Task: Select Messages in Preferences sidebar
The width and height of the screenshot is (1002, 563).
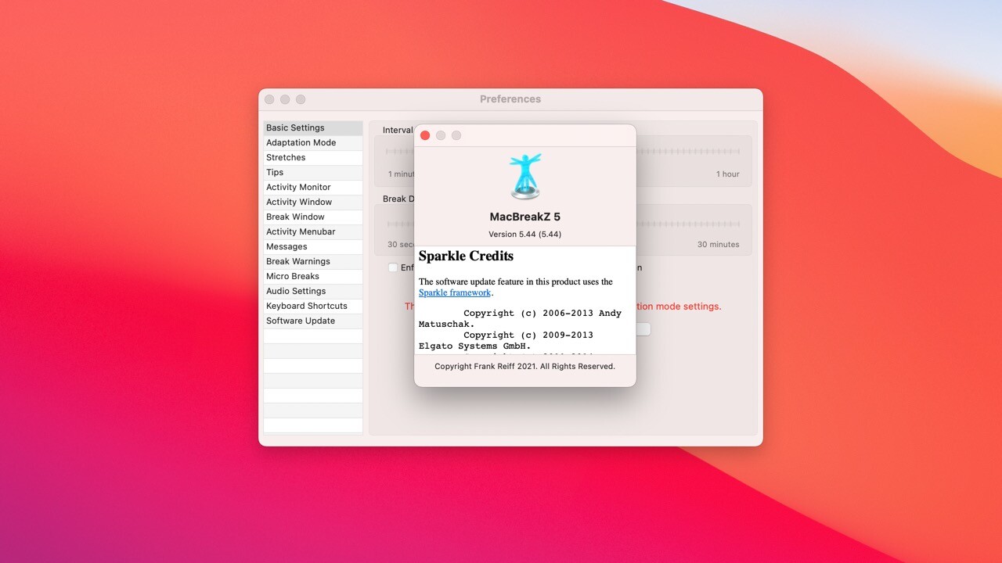Action: click(313, 246)
